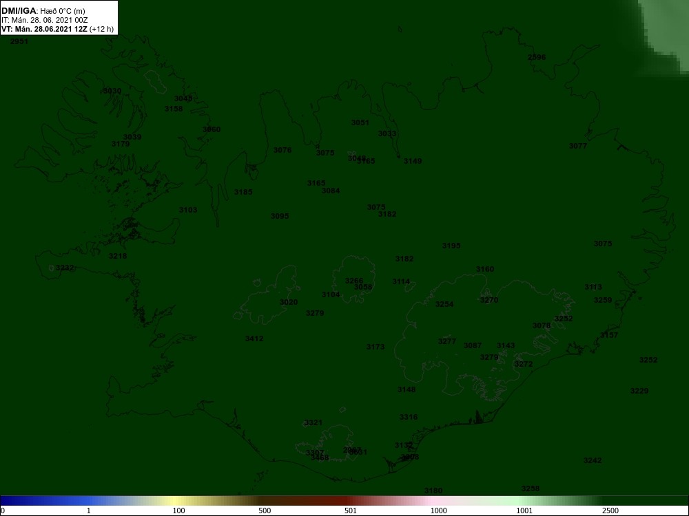Click the map value 3113
Screen dimensions: 689x516
(593, 288)
